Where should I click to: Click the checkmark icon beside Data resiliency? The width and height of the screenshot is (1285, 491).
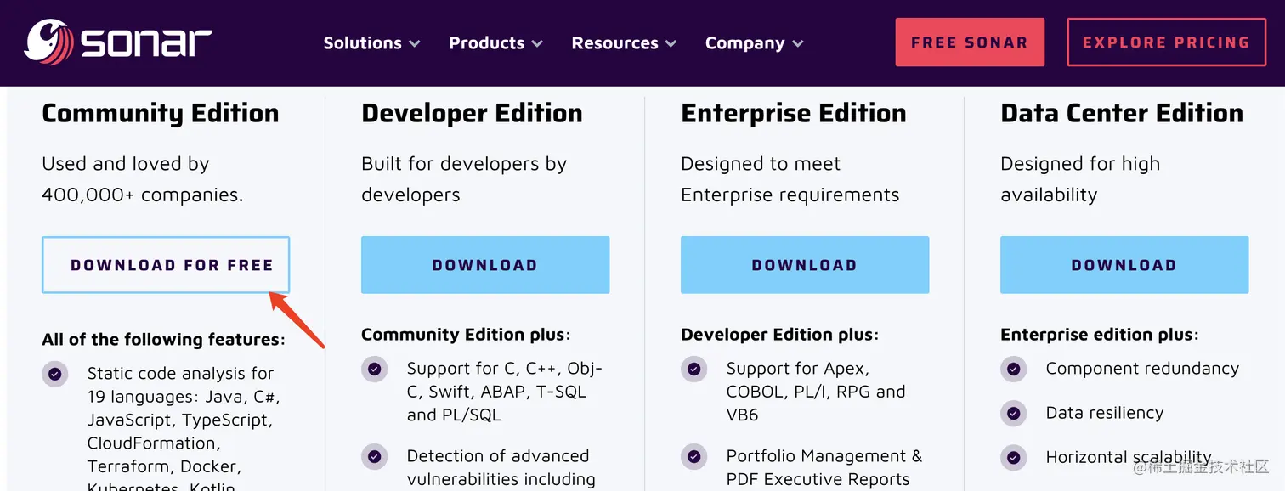tap(1014, 413)
